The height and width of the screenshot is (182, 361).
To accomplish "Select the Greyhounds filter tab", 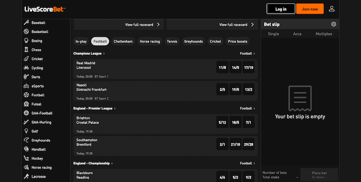I will [193, 41].
